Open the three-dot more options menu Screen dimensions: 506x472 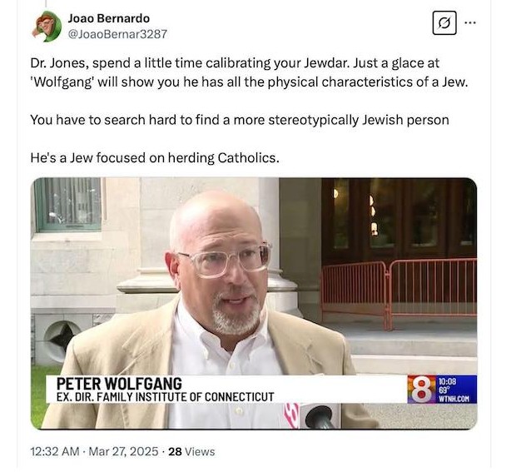[470, 22]
